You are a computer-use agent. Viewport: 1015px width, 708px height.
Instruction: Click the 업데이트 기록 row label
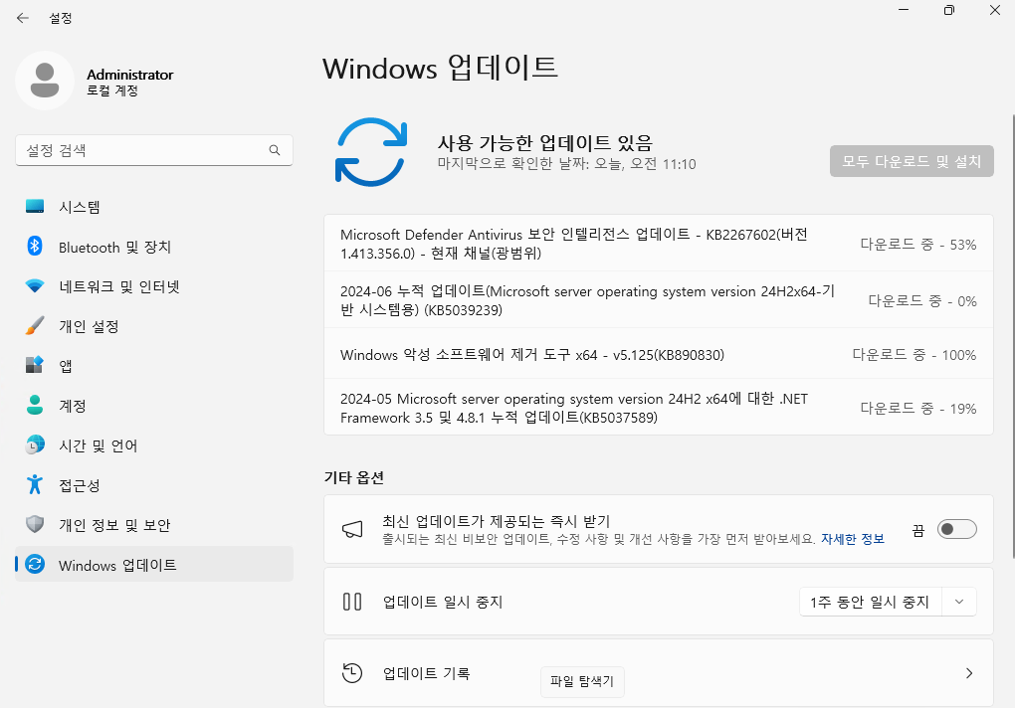tap(426, 673)
